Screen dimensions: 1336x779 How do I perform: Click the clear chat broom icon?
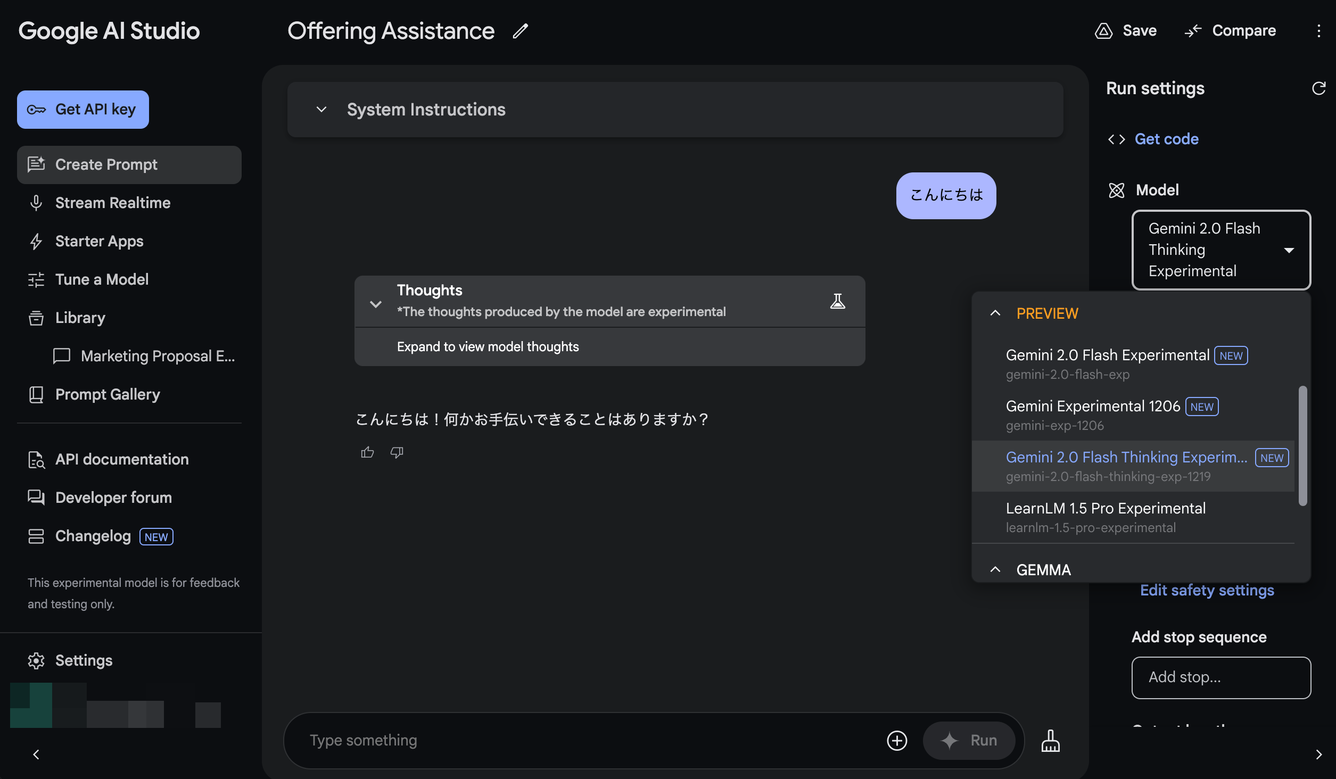point(1050,740)
